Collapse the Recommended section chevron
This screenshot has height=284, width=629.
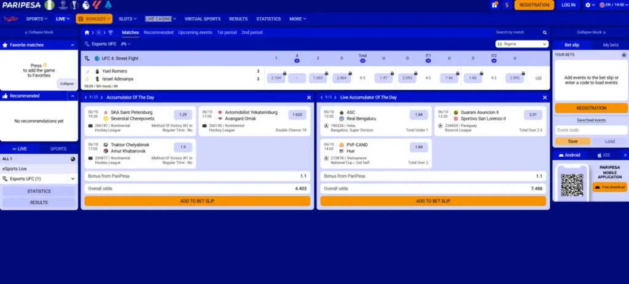point(72,97)
